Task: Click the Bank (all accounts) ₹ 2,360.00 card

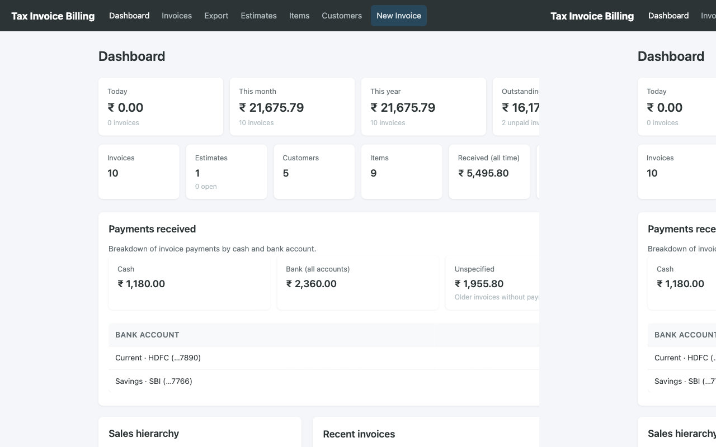Action: click(x=358, y=283)
